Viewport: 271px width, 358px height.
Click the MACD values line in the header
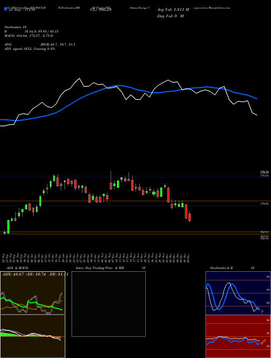(29, 36)
